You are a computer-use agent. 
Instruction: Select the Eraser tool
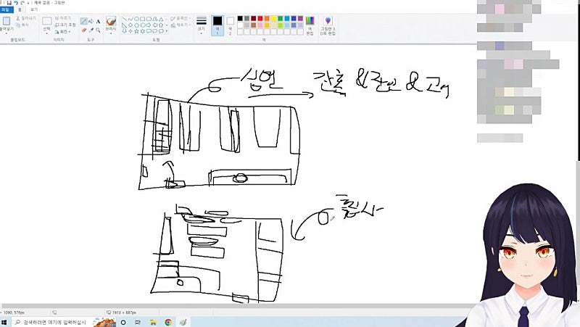84,30
